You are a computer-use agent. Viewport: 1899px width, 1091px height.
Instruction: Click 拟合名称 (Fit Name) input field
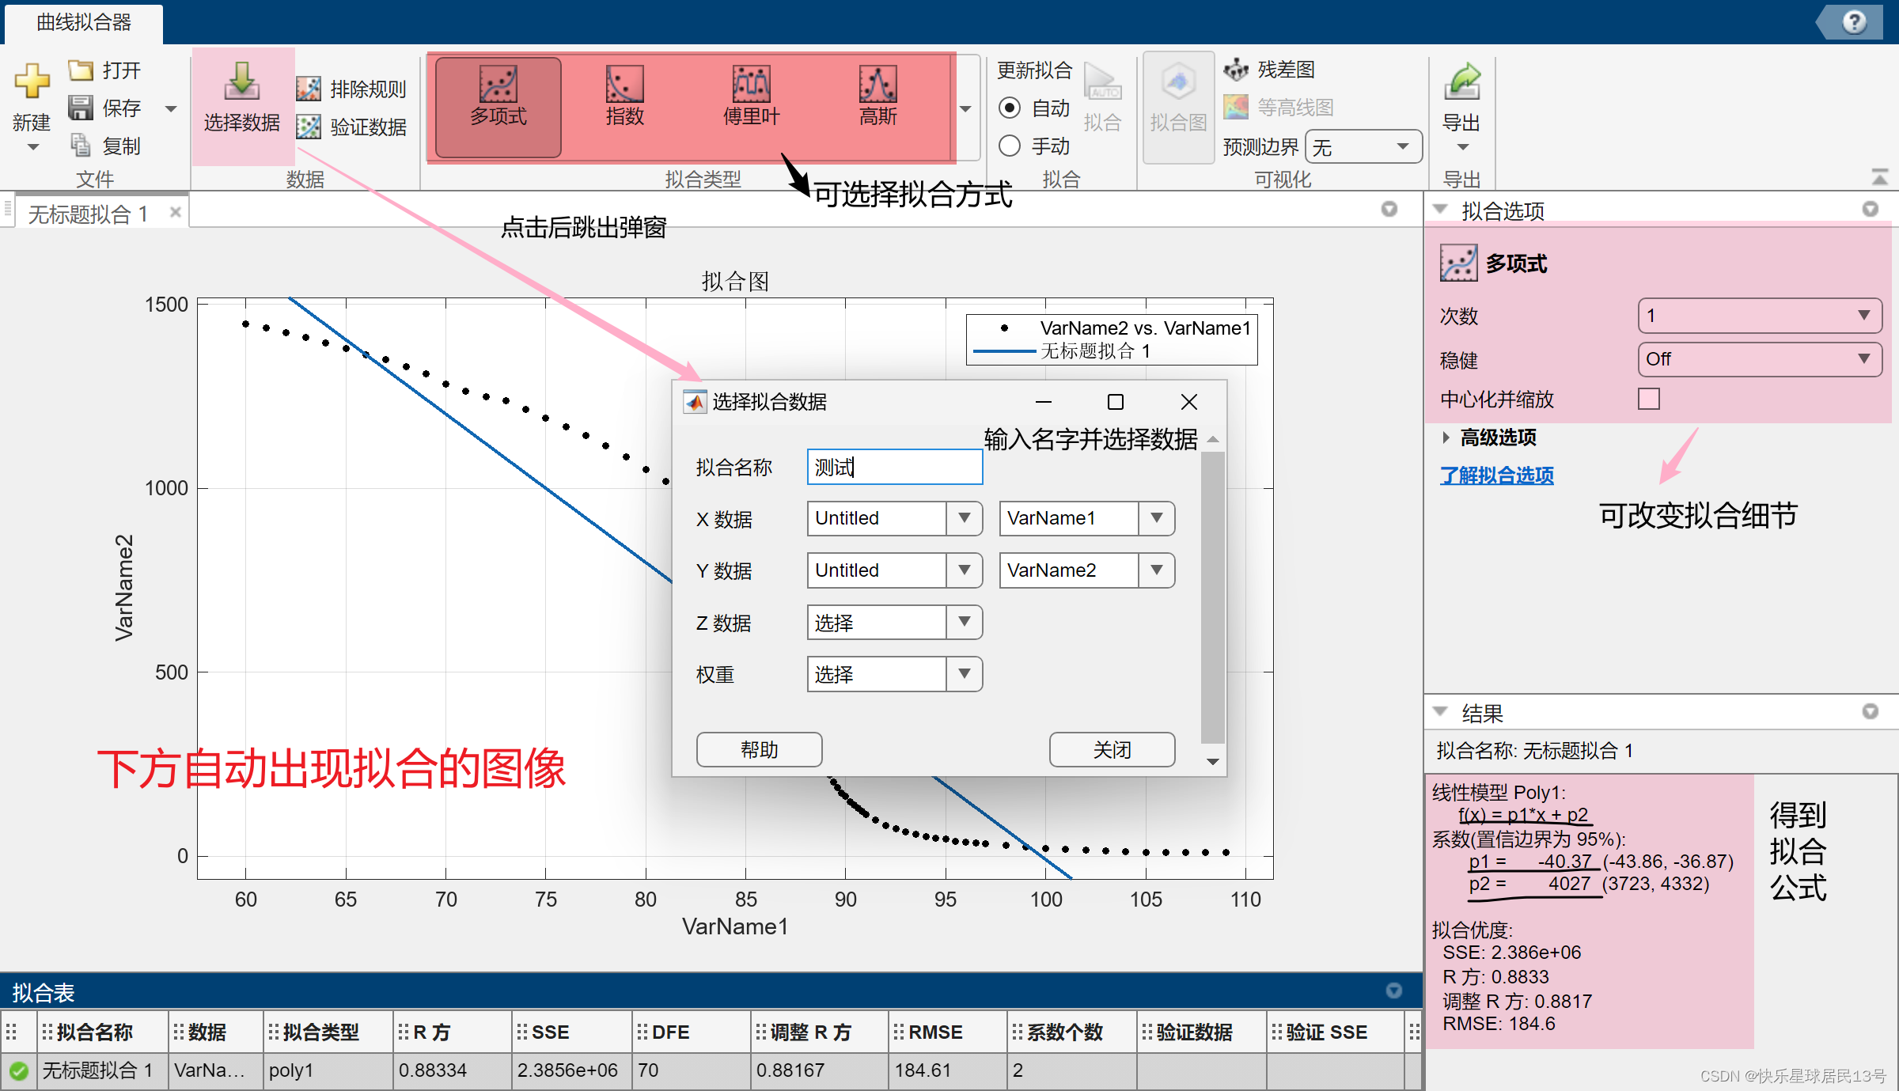(x=893, y=467)
